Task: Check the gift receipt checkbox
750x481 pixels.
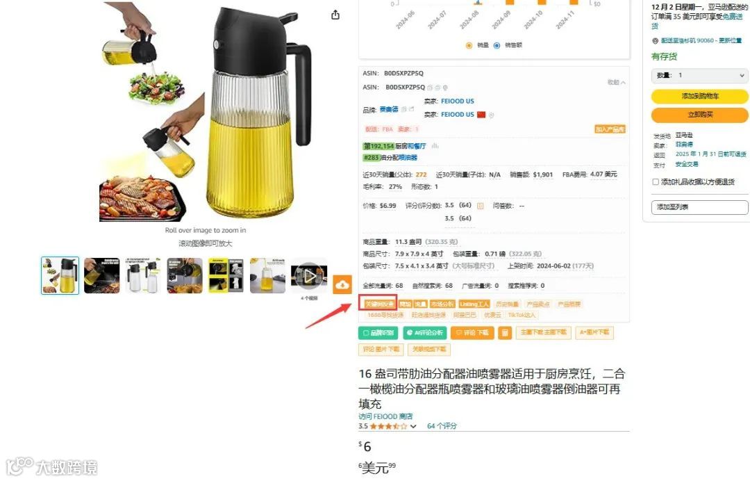Action: (656, 182)
